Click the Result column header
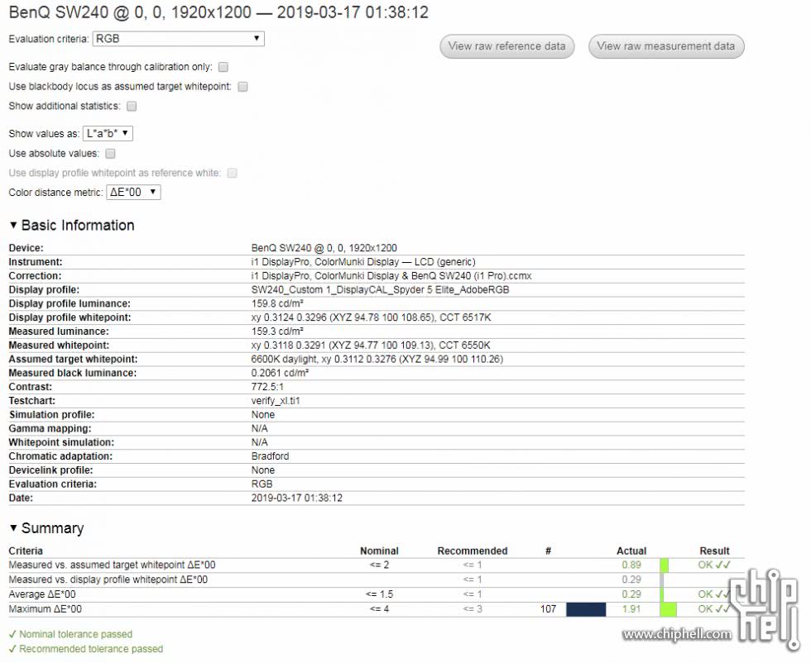Image resolution: width=811 pixels, height=663 pixels. (x=714, y=551)
